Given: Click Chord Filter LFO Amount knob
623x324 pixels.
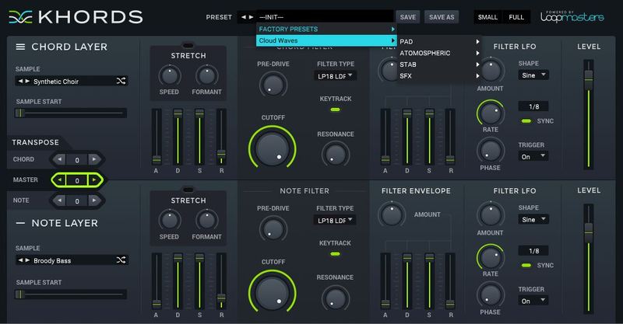Looking at the screenshot, I should 491,71.
